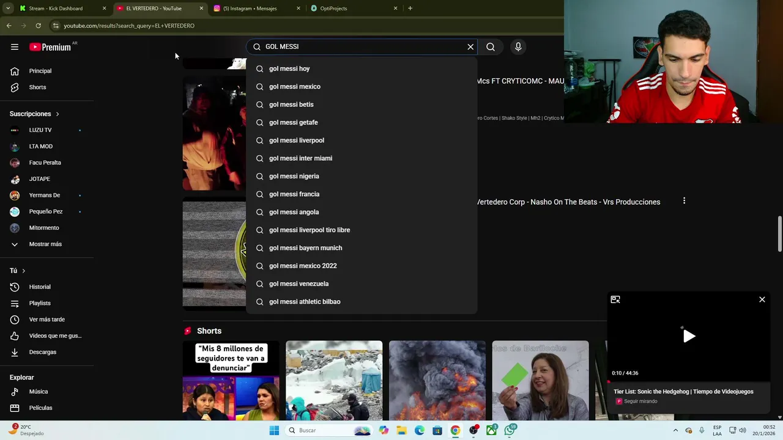Select EL VERTEDERO - YouTube tab
The width and height of the screenshot is (783, 440).
(x=154, y=9)
